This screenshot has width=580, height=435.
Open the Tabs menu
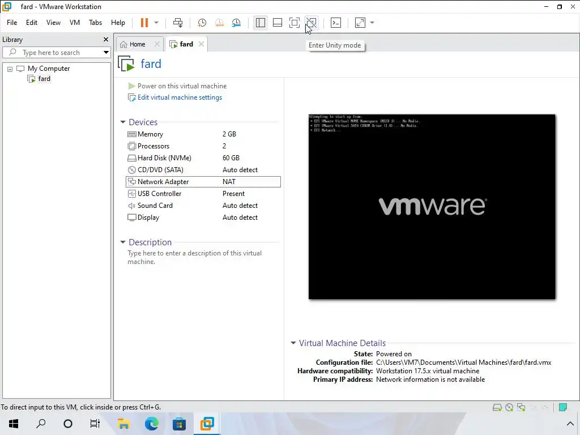[95, 23]
